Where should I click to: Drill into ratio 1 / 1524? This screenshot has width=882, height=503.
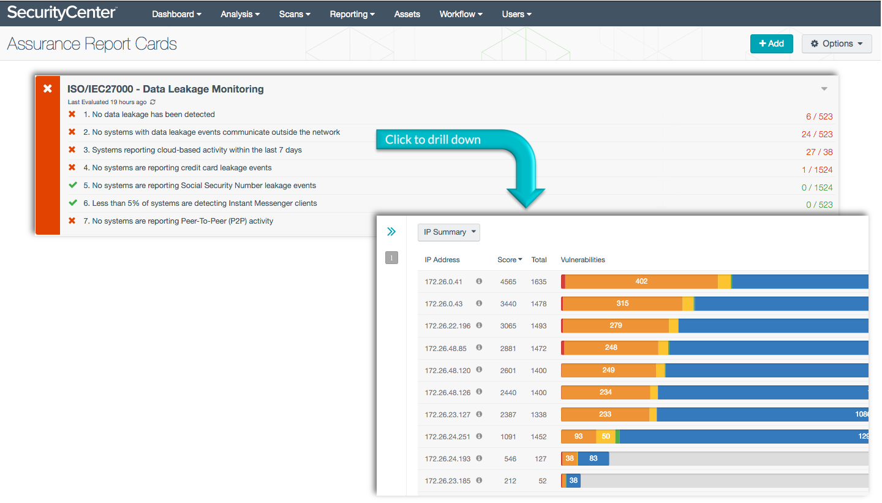click(817, 170)
